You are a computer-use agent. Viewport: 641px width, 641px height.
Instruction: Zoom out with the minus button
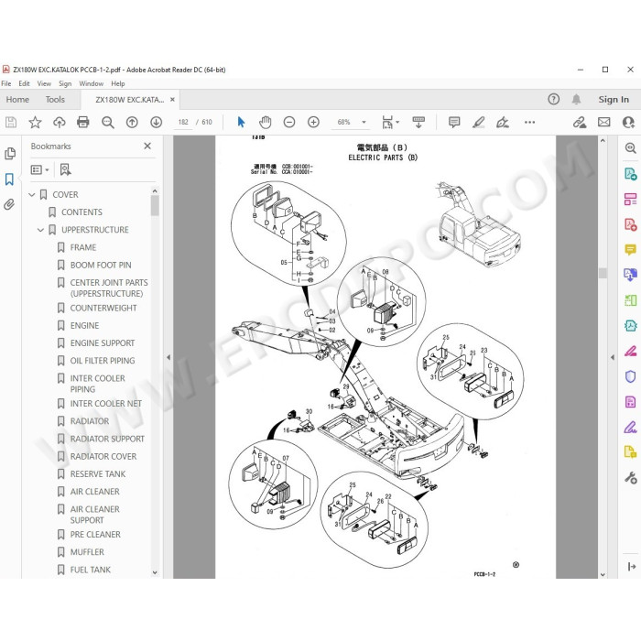(289, 122)
